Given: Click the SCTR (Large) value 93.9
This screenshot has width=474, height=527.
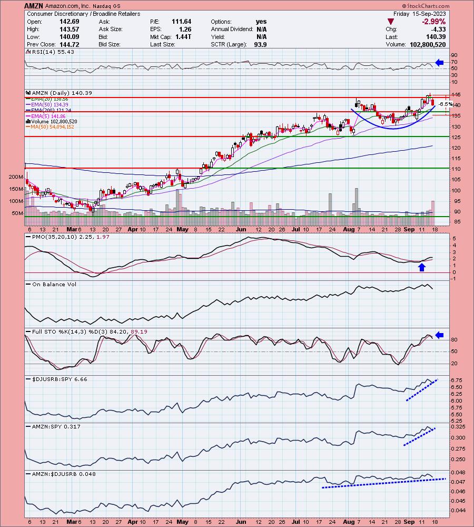Looking at the screenshot, I should pos(260,44).
